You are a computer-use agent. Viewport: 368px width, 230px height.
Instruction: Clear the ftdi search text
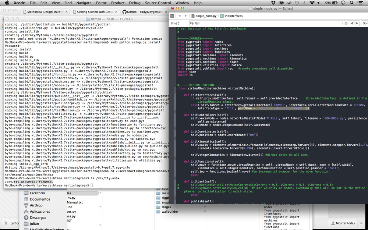pos(346,23)
